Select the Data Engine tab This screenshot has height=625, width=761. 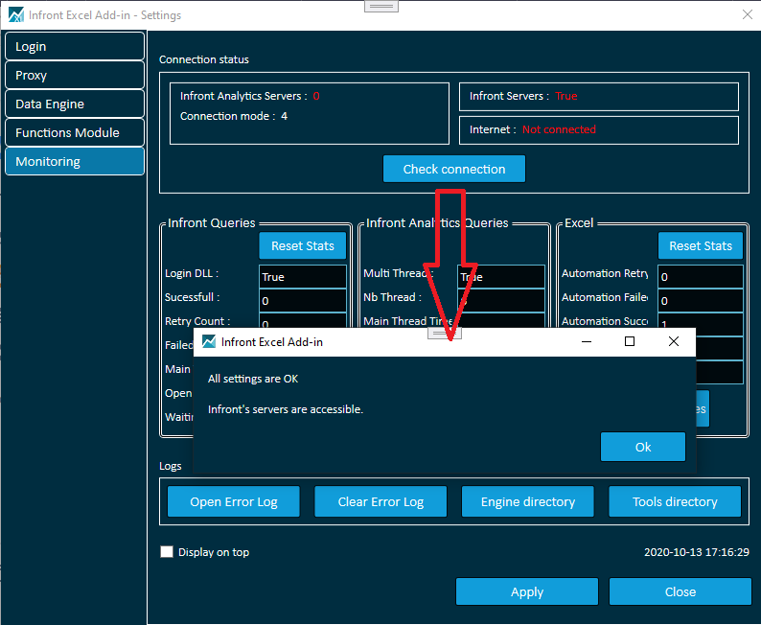(75, 104)
